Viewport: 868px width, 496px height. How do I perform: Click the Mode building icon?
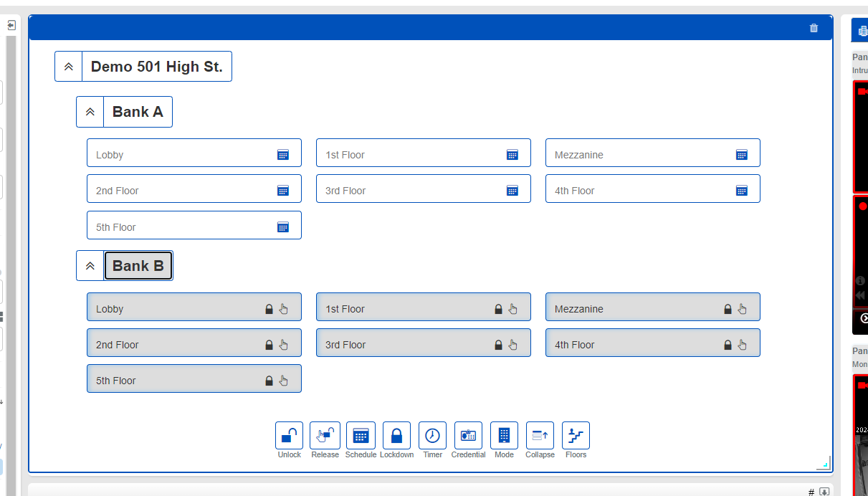[504, 435]
